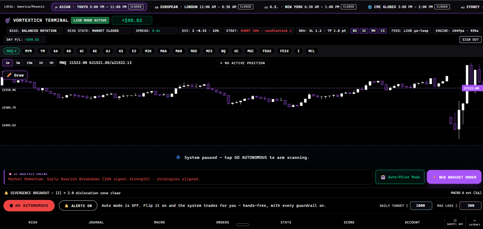Screen dimensions: 483x229
Task: Click the lightning icon in New Bracket Order
Action: click(x=434, y=177)
